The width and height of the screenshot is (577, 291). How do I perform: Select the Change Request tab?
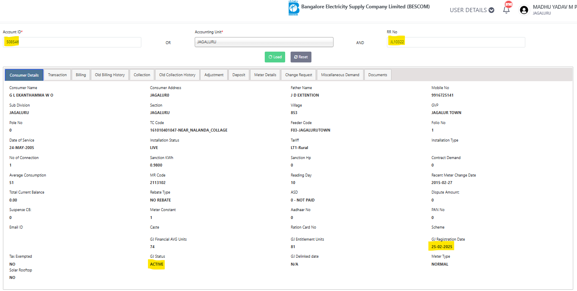coord(299,75)
